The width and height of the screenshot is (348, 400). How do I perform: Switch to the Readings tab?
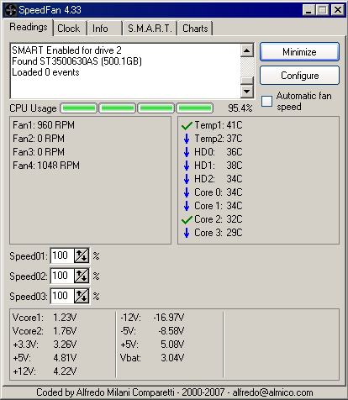click(29, 27)
